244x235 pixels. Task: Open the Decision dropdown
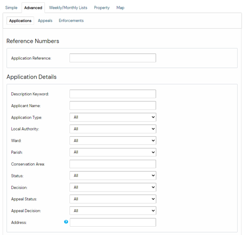(x=113, y=187)
